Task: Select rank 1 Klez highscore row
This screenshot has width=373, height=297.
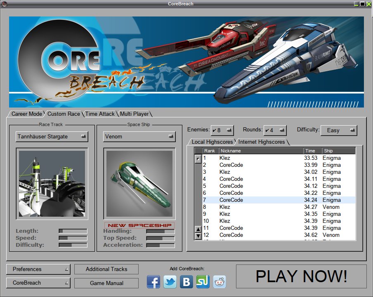Action: click(279, 158)
